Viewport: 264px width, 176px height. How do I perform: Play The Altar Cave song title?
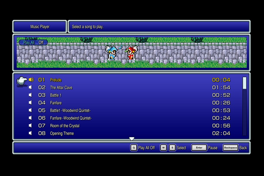tap(61, 87)
